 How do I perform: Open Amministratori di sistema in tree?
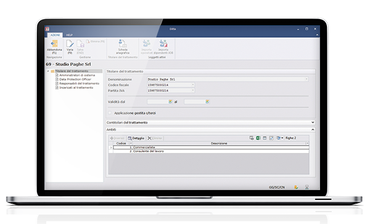click(x=77, y=75)
